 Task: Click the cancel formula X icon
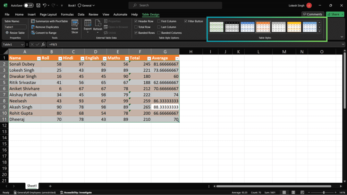point(32,44)
